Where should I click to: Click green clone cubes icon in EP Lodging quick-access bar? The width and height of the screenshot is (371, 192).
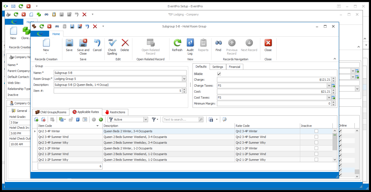click(39, 14)
